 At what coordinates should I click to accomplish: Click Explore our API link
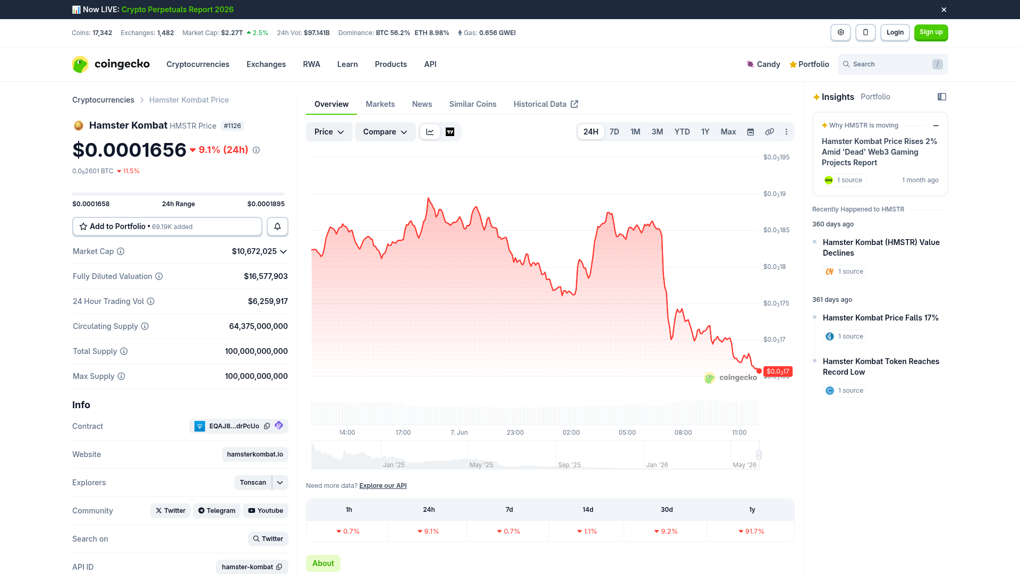(383, 486)
